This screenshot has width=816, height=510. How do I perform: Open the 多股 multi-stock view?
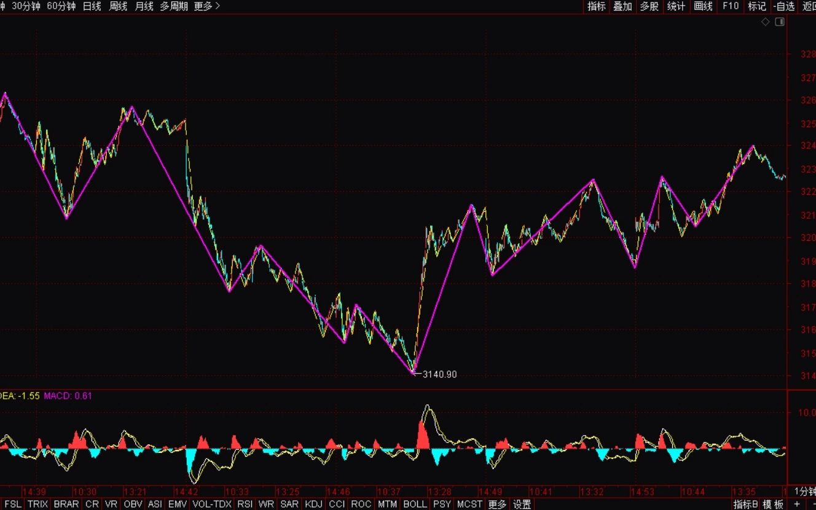pos(649,6)
